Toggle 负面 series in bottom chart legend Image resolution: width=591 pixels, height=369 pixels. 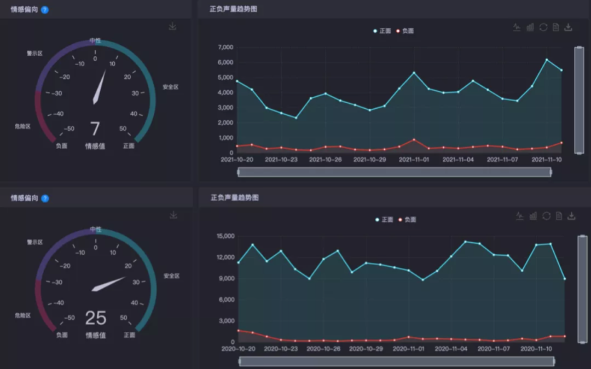click(x=408, y=220)
